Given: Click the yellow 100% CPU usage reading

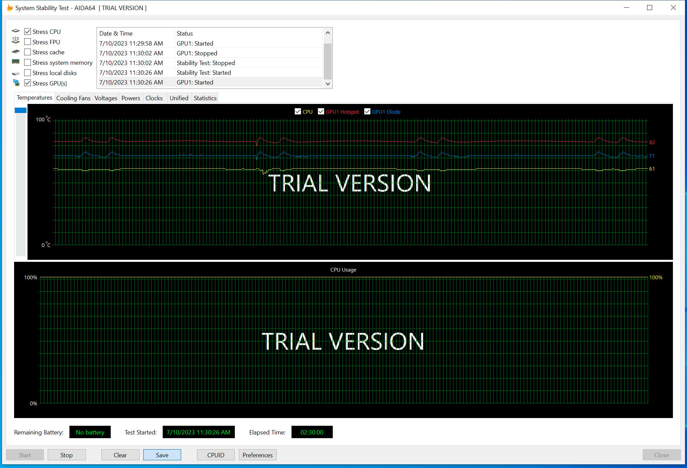Looking at the screenshot, I should point(656,277).
